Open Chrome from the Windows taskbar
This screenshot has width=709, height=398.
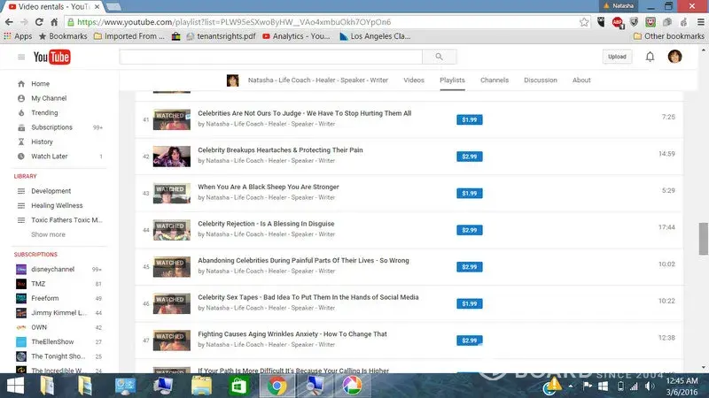[277, 385]
